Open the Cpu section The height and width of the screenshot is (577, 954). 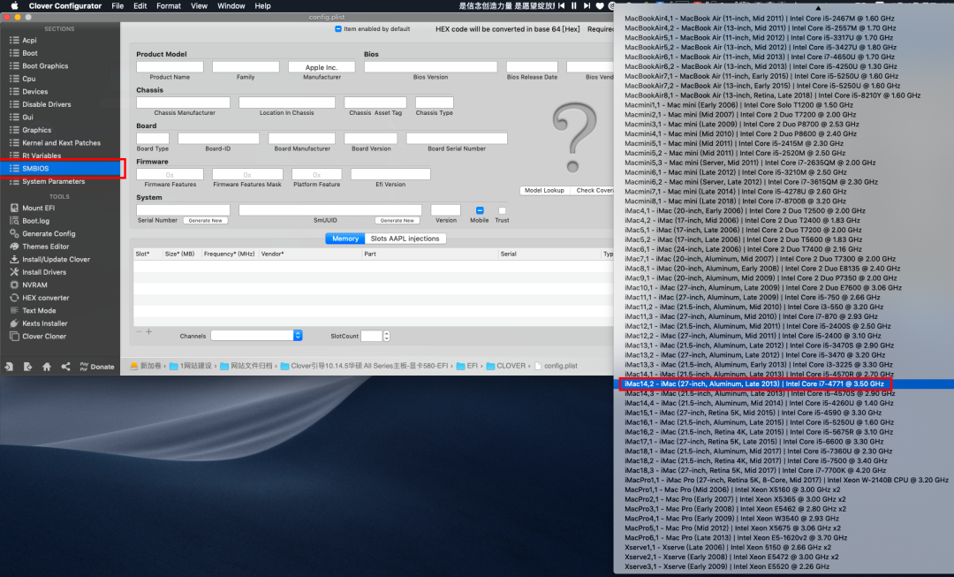coord(28,79)
